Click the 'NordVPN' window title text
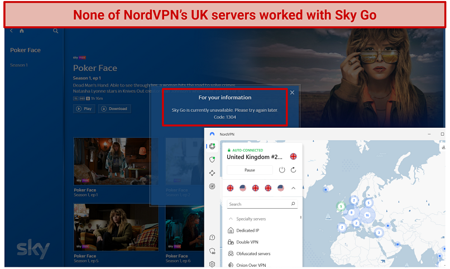Viewport: 450px width, 269px height. click(x=227, y=134)
